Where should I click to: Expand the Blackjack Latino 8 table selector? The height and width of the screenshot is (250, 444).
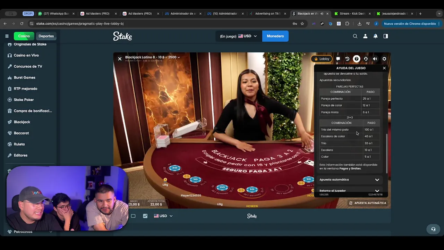[x=153, y=57]
